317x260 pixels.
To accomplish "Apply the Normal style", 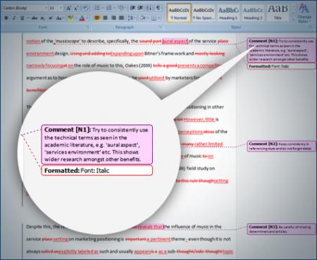I will [x=179, y=13].
